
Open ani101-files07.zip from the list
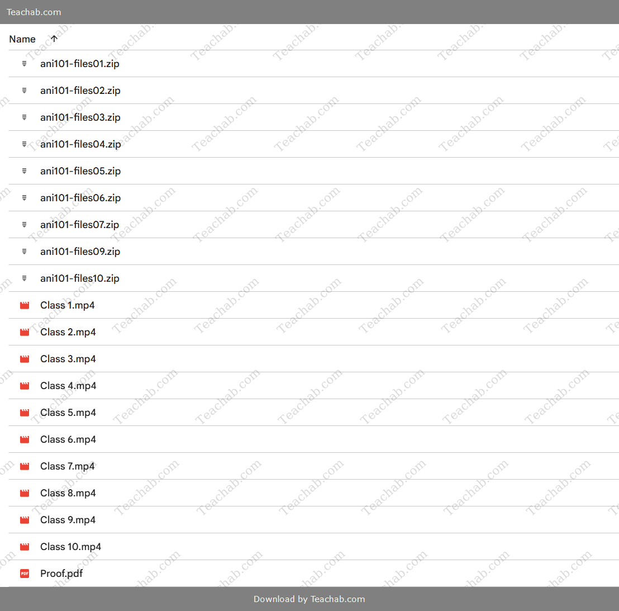[x=79, y=225]
